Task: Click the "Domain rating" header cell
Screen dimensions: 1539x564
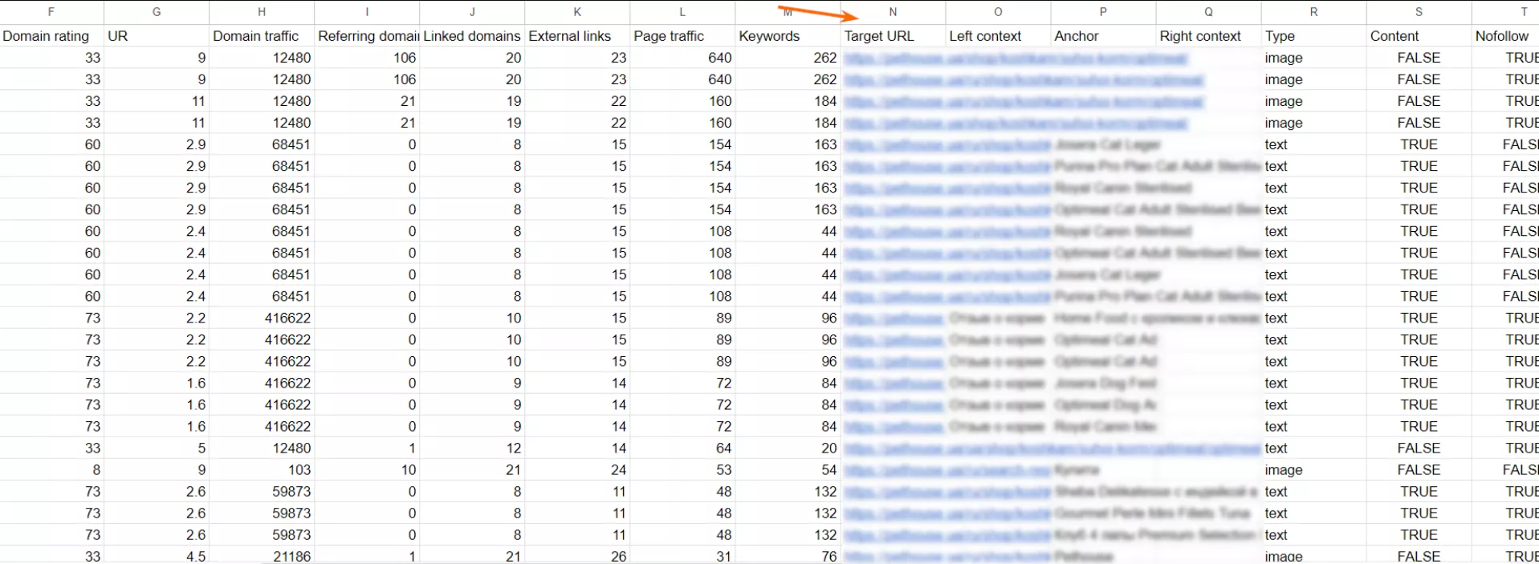Action: coord(51,36)
